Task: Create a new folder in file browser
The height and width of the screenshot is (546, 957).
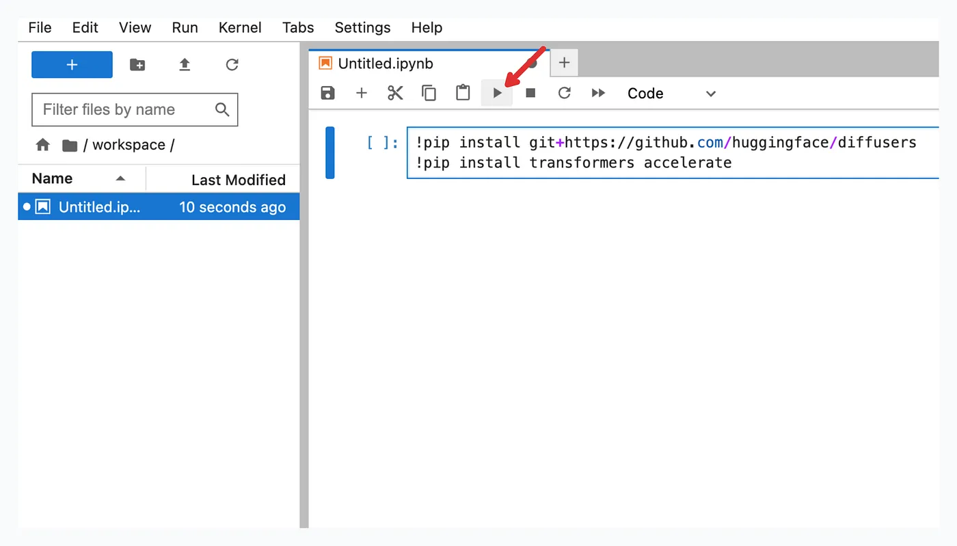Action: coord(137,65)
